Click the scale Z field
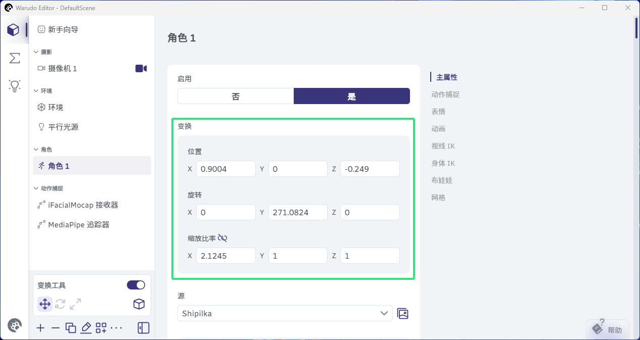Screen dimensions: 640x340 click(370, 256)
